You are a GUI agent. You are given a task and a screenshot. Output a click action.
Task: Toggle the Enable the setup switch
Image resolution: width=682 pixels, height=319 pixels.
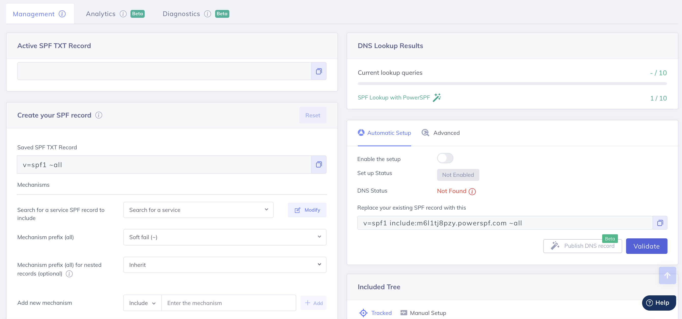[x=445, y=158]
